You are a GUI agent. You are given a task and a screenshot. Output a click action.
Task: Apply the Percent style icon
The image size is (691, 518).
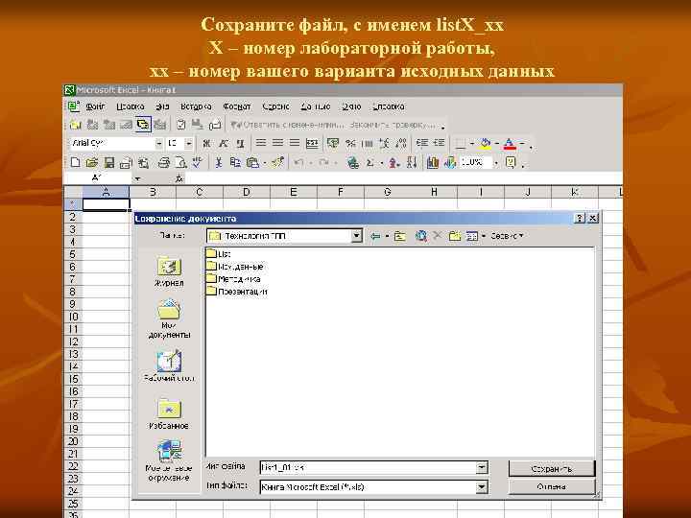[350, 143]
